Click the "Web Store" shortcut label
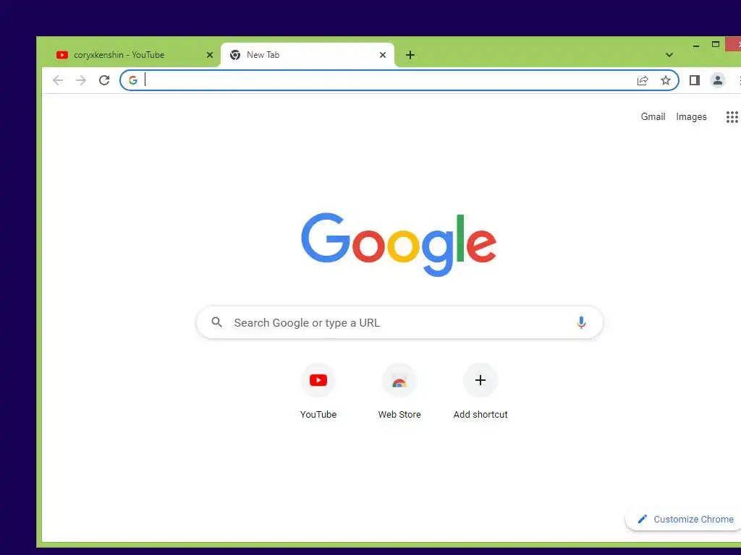Screen dimensions: 741x555 coord(399,414)
